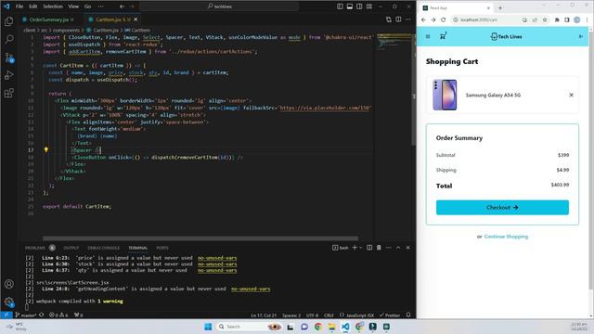Expand the hidden menu items ellipsis
Viewport: 594px width, 334px height.
tap(101, 6)
